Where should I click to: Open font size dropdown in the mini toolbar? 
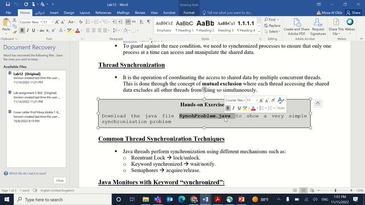coord(257,100)
